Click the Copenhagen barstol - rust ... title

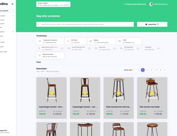(x=85, y=107)
